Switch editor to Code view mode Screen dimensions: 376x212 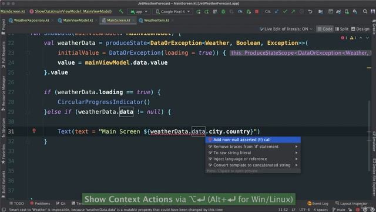(x=325, y=29)
